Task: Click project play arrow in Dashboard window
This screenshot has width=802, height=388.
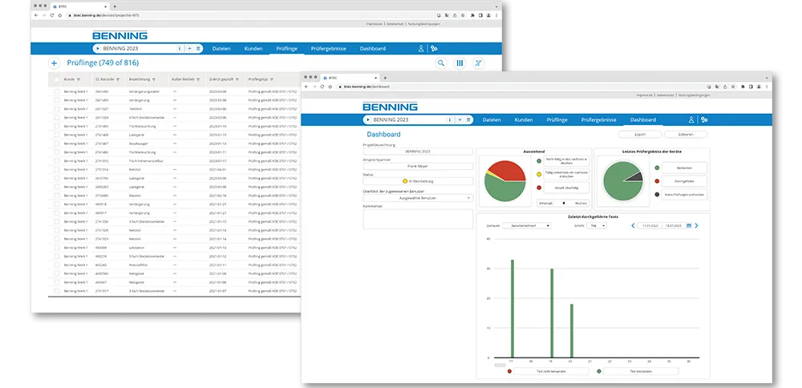Action: [368, 119]
